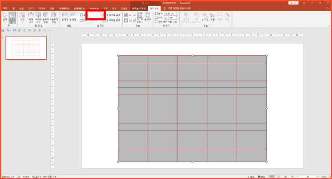Distribute rows evenly (행 높이를 같게)
332x179 pixels.
(x=112, y=15)
